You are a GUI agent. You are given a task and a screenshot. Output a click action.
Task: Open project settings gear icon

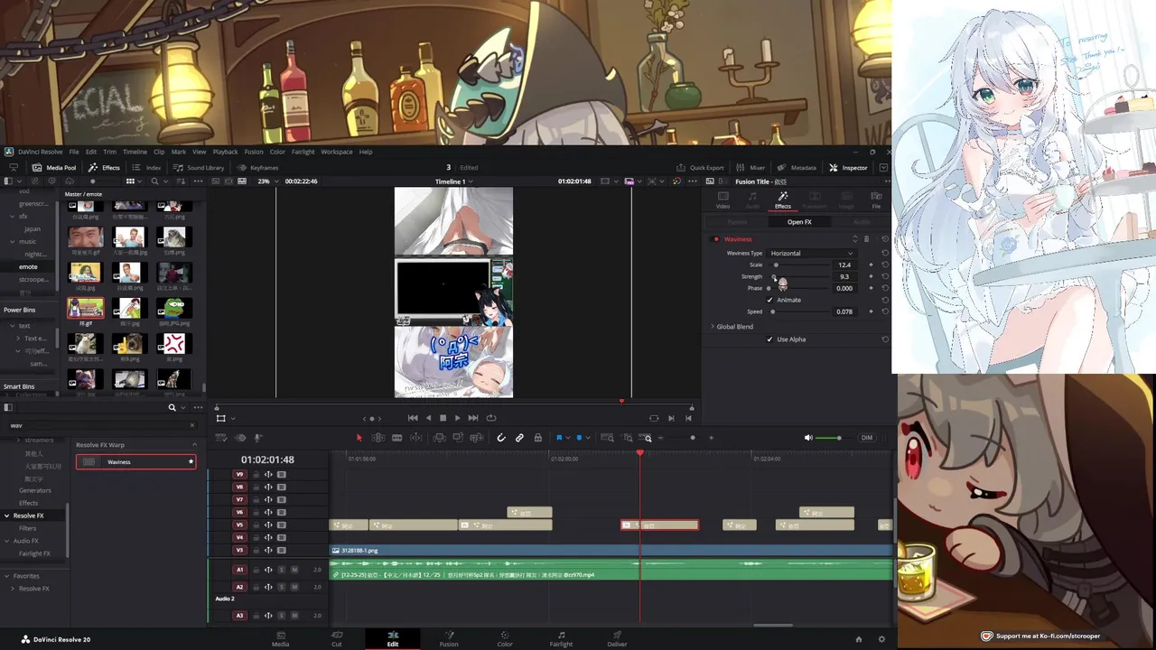click(x=881, y=639)
